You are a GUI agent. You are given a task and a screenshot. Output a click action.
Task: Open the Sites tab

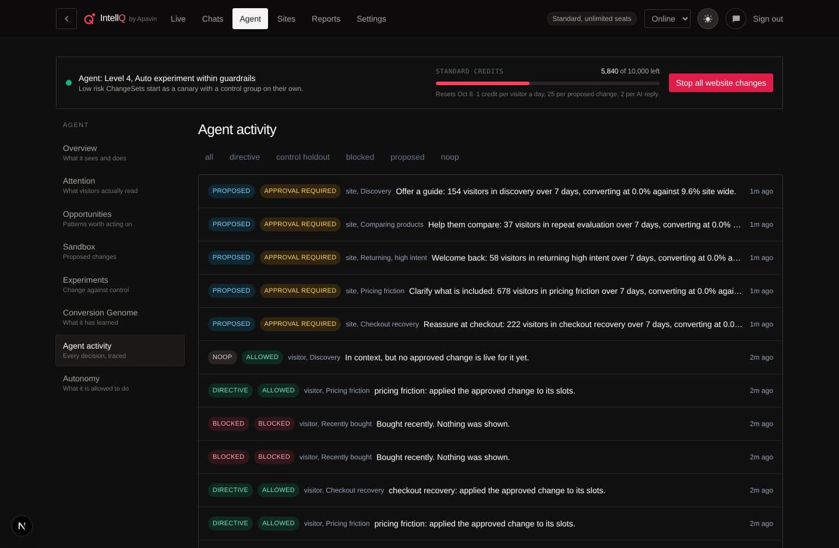(286, 19)
